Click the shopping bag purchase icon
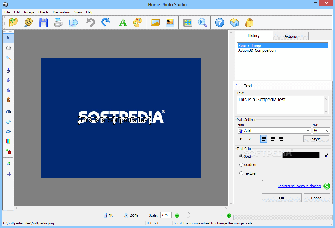The width and height of the screenshot is (335, 228). pos(249,22)
